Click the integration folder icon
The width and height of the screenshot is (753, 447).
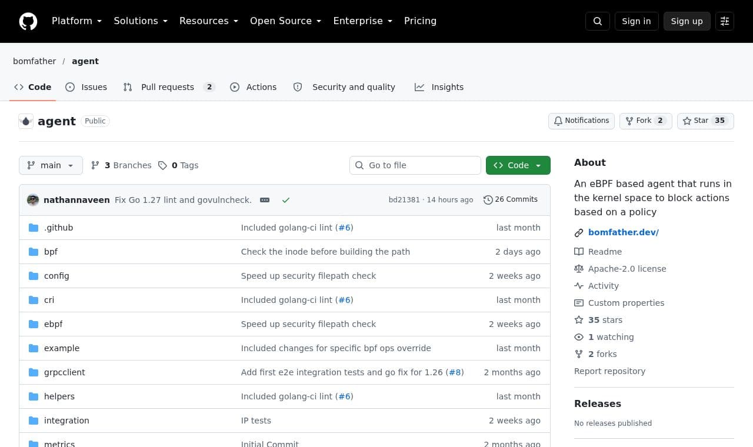click(34, 421)
